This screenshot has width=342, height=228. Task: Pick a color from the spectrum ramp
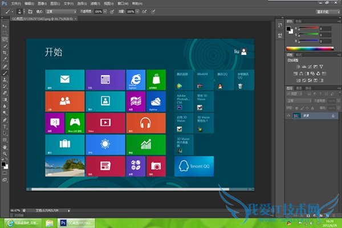310,48
